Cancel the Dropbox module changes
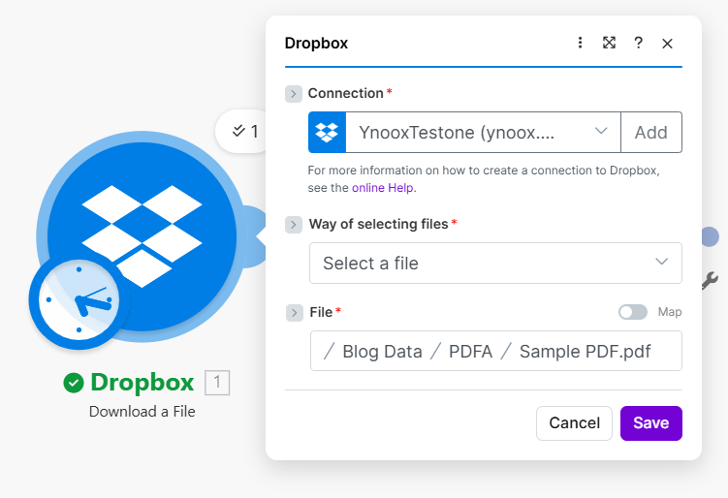 click(x=574, y=423)
